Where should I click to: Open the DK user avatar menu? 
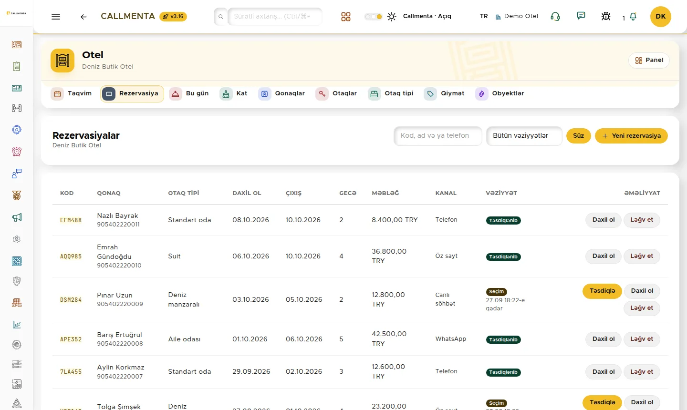click(661, 16)
